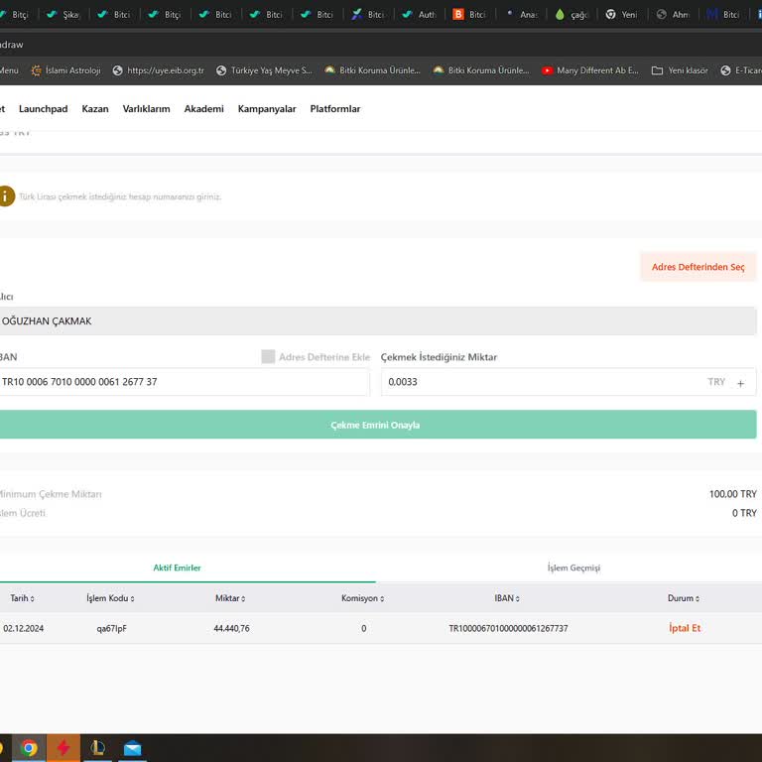Click the plus icon next to TRY
This screenshot has width=762, height=762.
coord(740,383)
